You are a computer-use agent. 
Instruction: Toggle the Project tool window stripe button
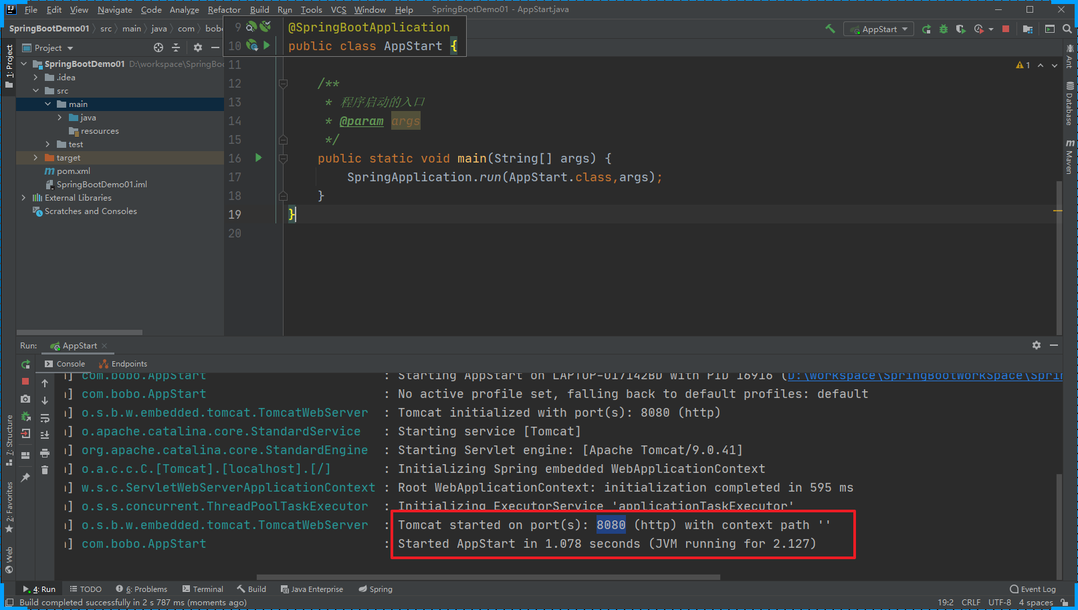click(9, 67)
